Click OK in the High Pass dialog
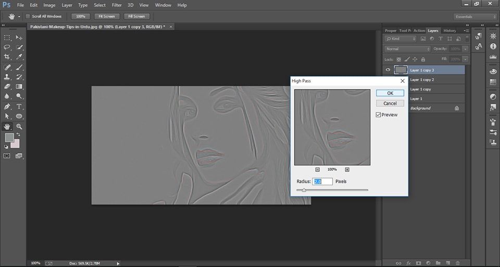Image resolution: width=500 pixels, height=267 pixels. 390,93
